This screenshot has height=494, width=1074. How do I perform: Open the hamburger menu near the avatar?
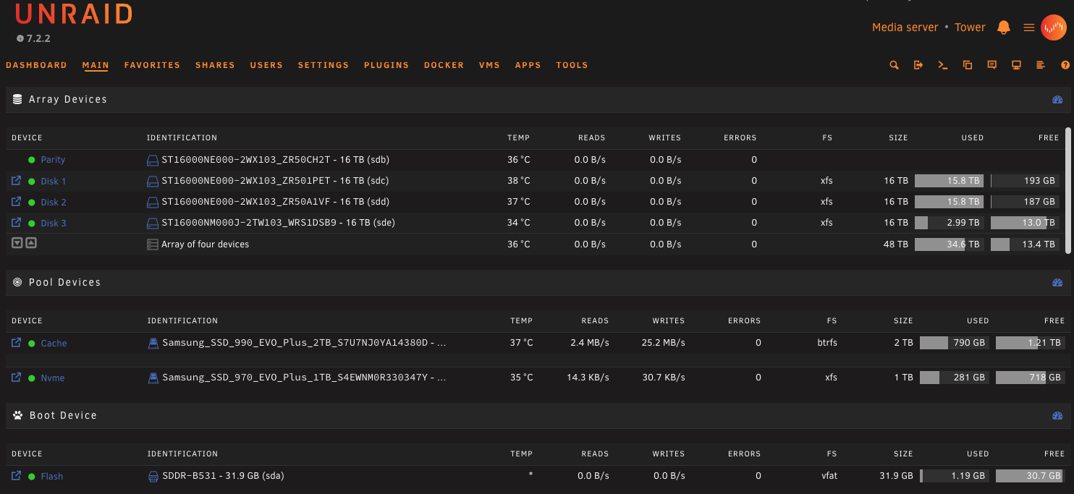click(1028, 27)
